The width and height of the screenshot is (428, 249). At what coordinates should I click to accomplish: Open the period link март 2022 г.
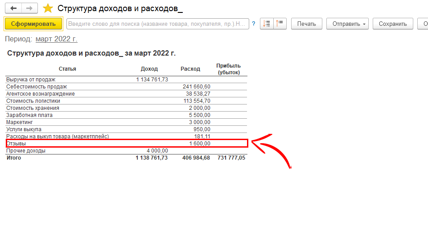pyautogui.click(x=56, y=39)
